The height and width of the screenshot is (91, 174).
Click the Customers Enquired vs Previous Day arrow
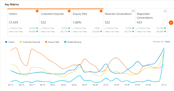coord(69,28)
